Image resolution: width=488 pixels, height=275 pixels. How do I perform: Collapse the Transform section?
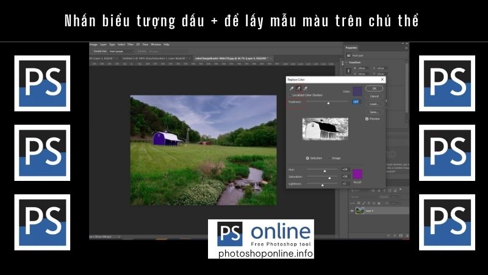tap(346, 62)
